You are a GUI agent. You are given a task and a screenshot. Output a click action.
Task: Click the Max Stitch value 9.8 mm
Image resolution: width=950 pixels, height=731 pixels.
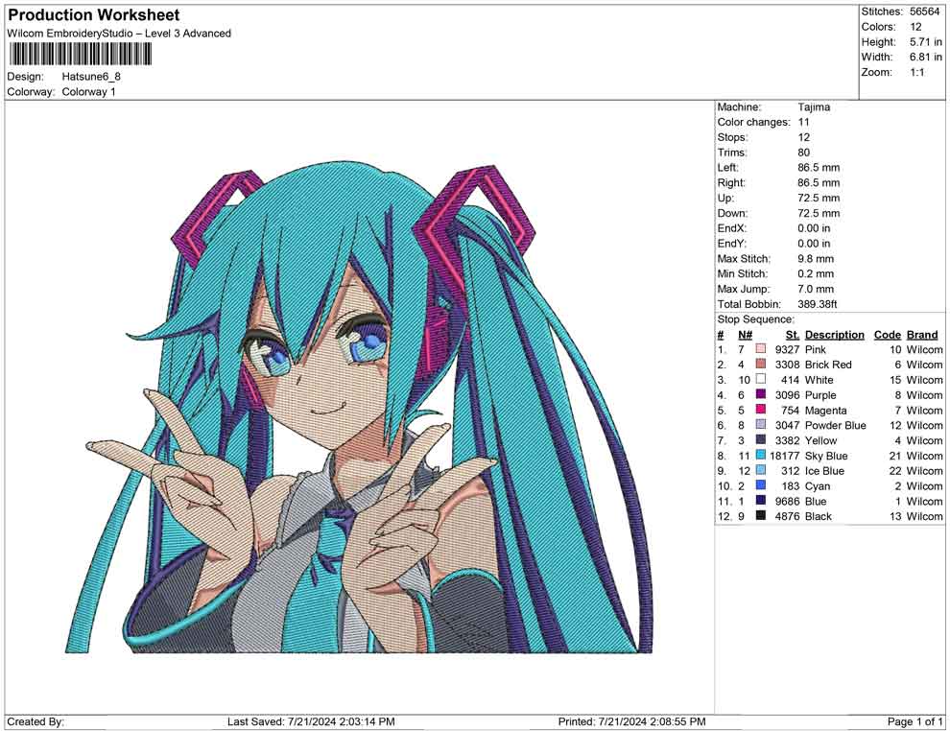(x=816, y=259)
